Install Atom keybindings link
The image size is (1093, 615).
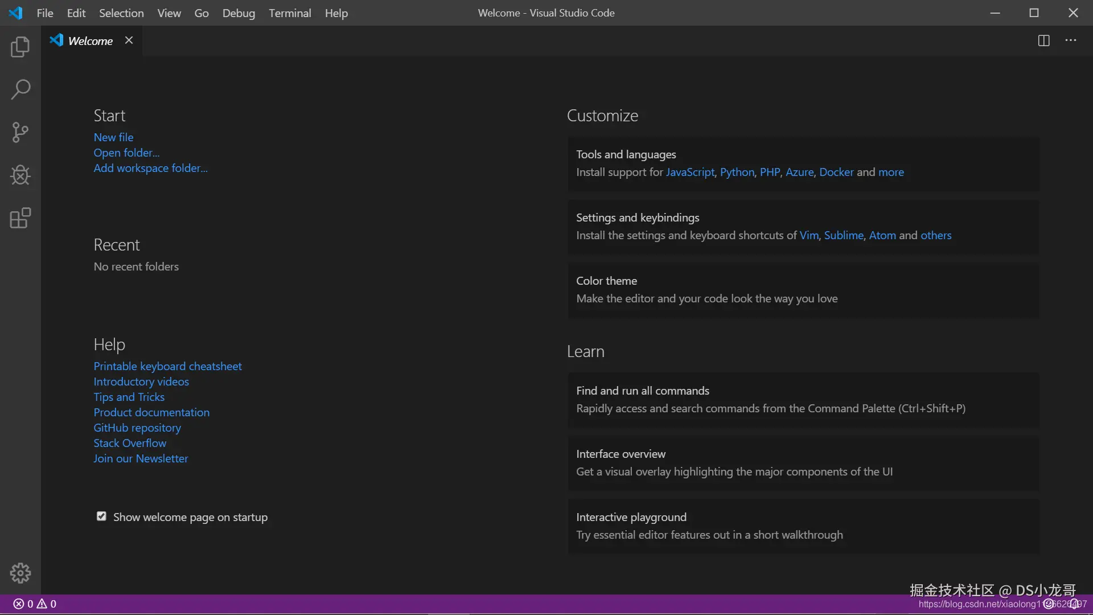(x=882, y=235)
